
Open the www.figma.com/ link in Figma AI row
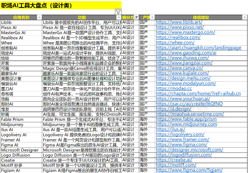[181, 145]
